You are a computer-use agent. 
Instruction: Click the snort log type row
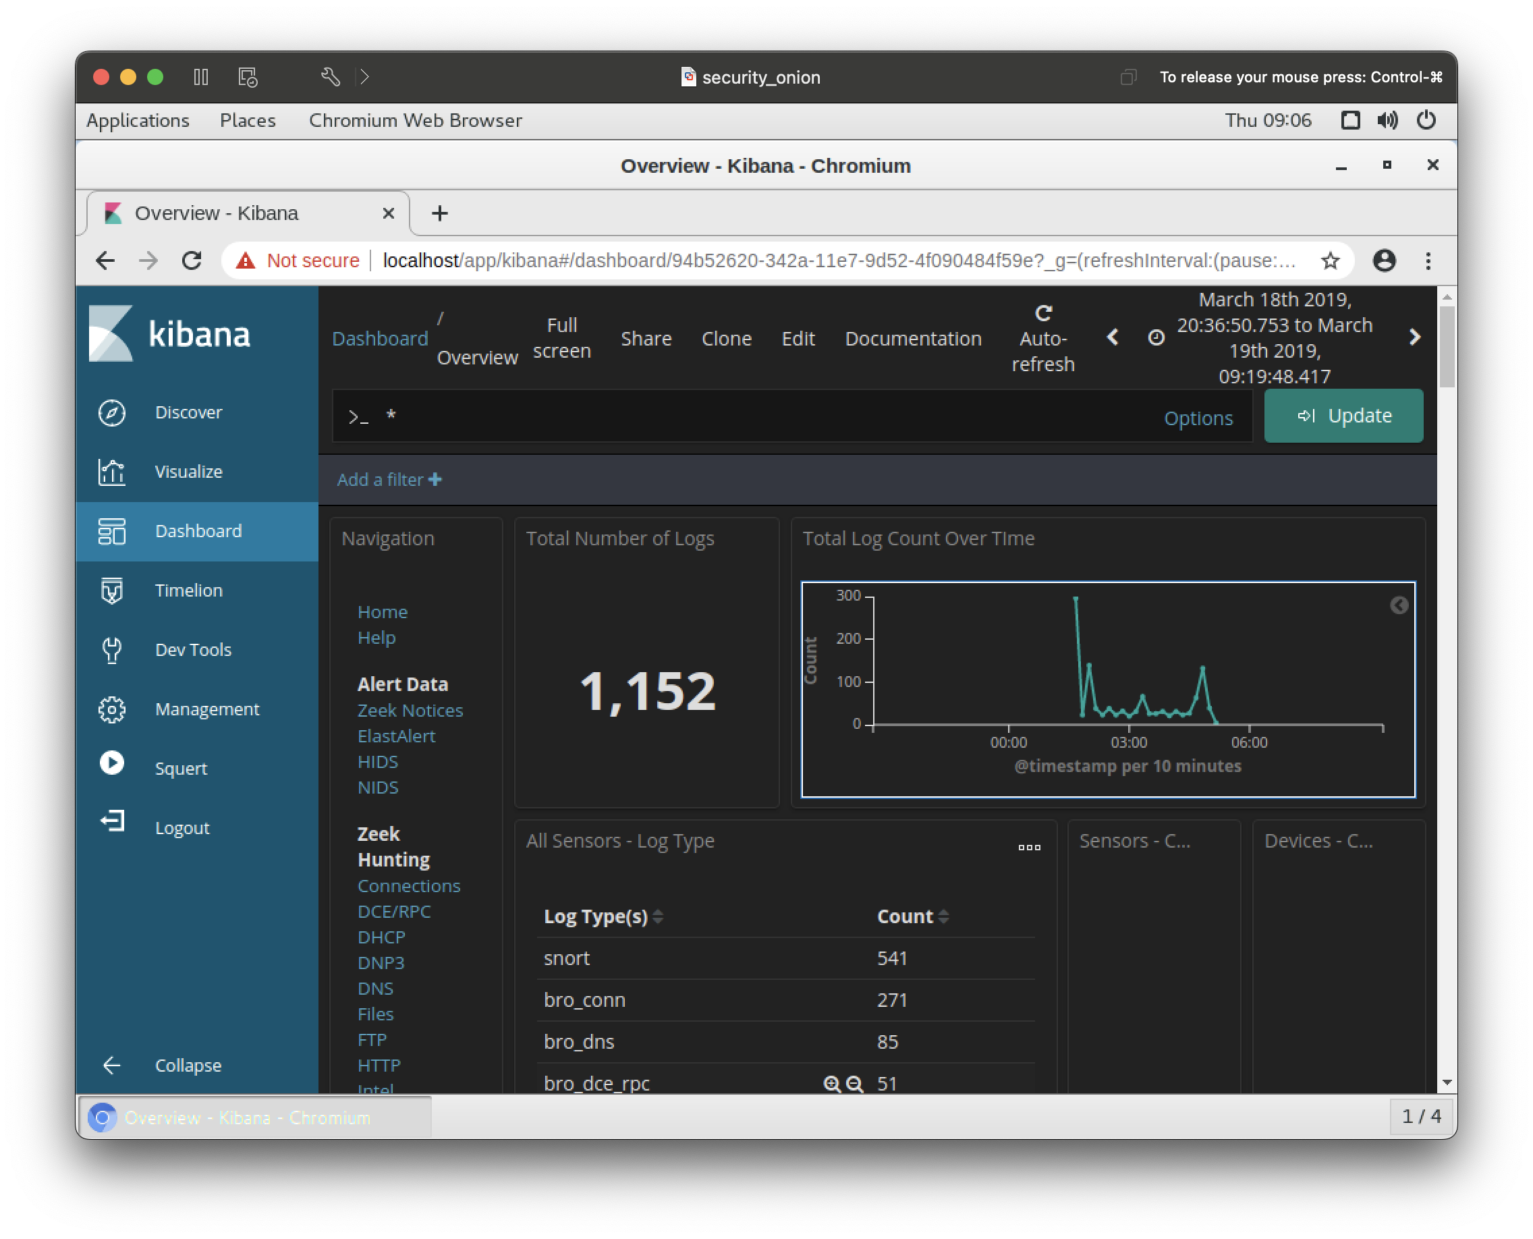point(786,958)
